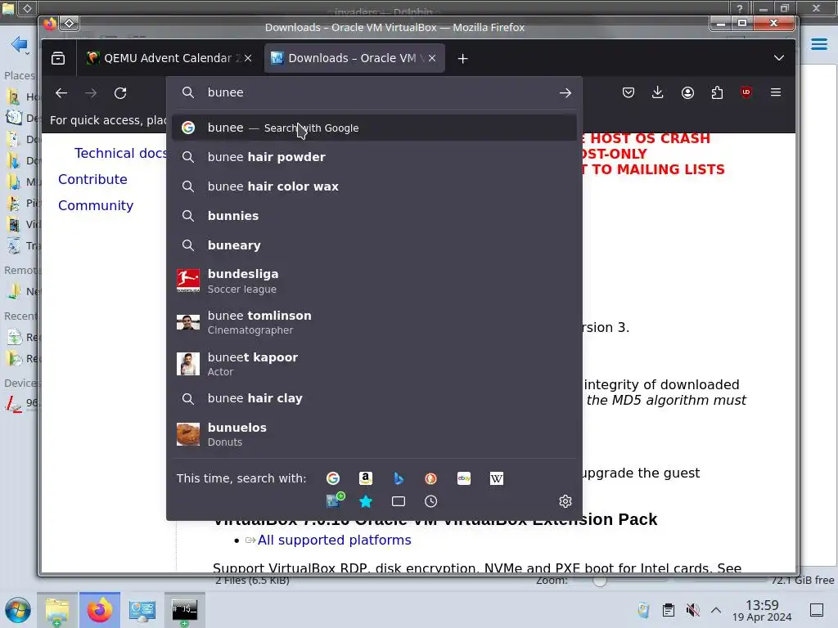Open the Firefox Downloads panel icon
Screen dimensions: 838x628
click(658, 93)
